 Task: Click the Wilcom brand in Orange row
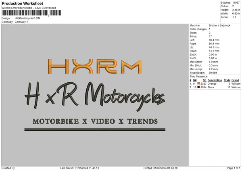(236, 83)
